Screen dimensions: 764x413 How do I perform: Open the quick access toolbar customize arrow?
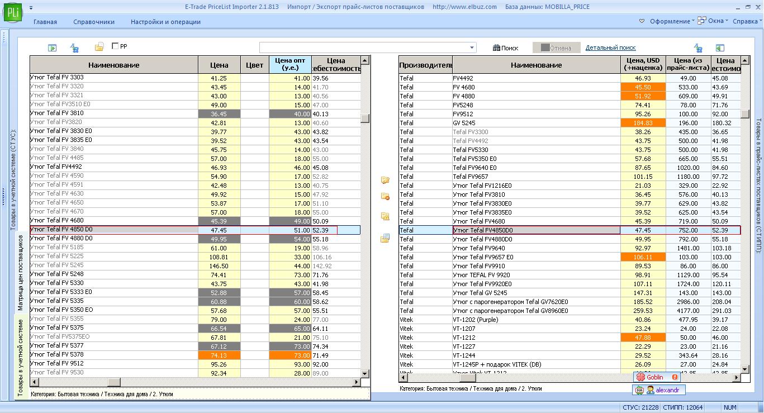31,7
